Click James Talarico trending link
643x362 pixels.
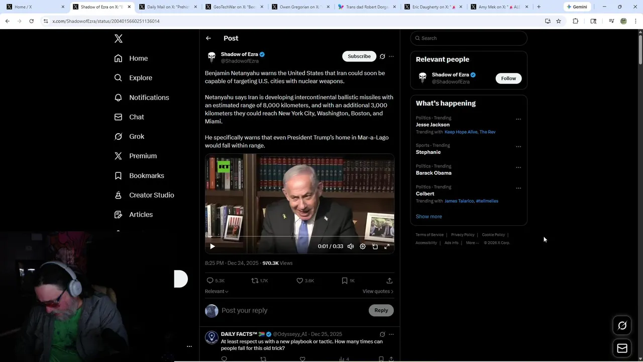(x=459, y=201)
